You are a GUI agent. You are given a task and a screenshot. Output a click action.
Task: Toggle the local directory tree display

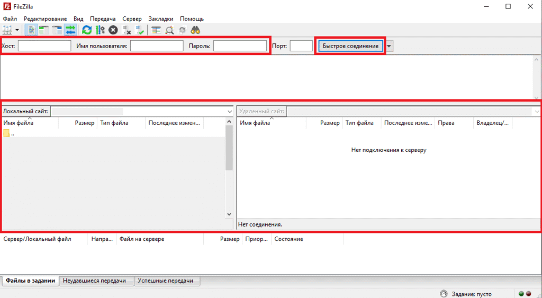[44, 30]
